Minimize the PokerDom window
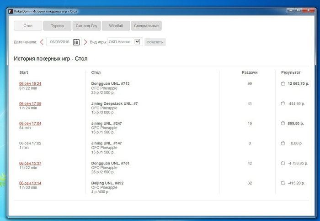This screenshot has width=320, height=221. (291, 10)
